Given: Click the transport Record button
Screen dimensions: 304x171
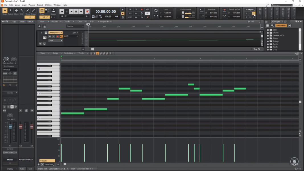Looking at the screenshot, I should pyautogui.click(x=87, y=11).
